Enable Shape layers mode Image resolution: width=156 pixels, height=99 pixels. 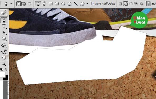19,4
